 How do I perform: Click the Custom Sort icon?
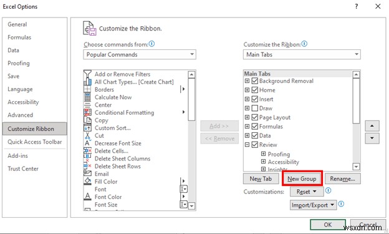click(87, 128)
